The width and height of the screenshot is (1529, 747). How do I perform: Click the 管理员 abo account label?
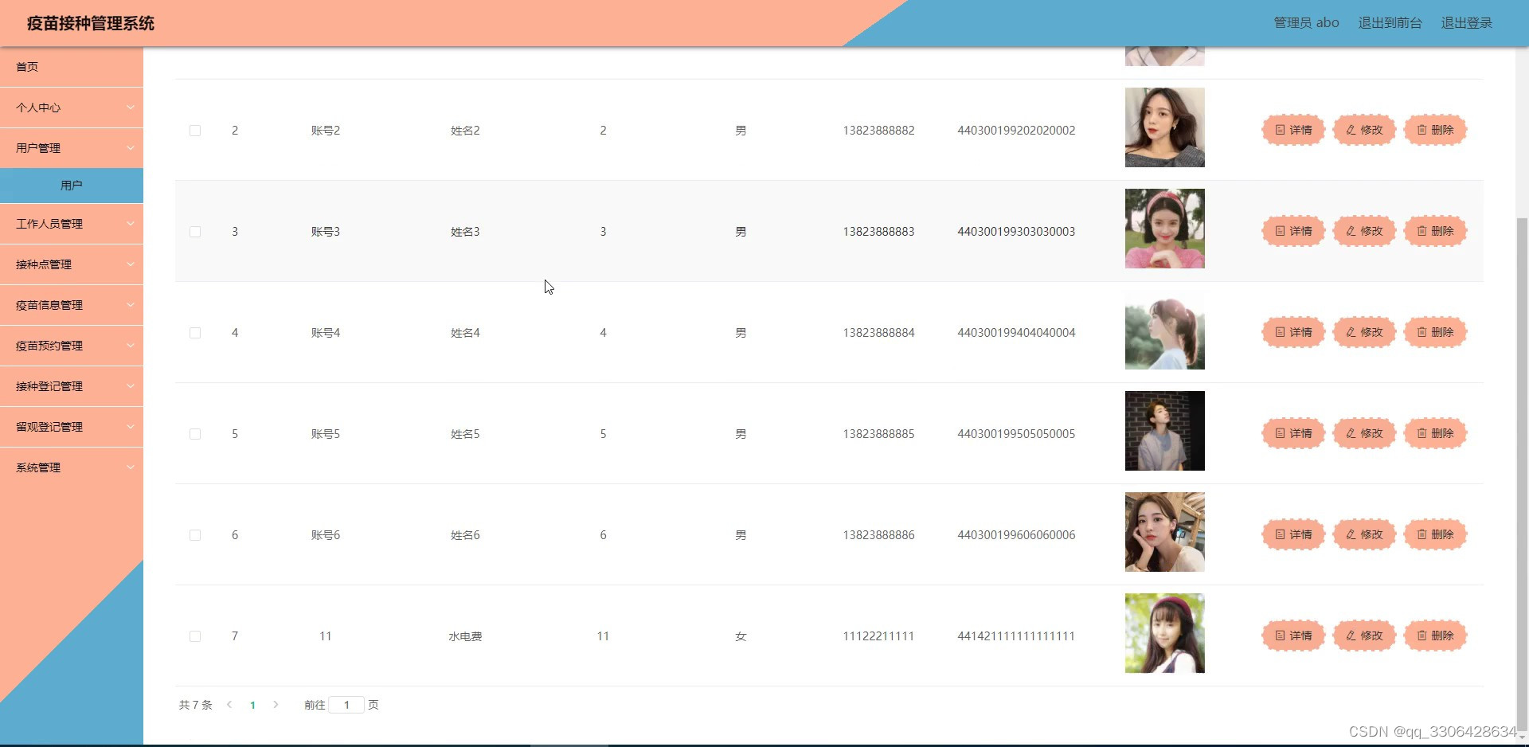[x=1306, y=23]
